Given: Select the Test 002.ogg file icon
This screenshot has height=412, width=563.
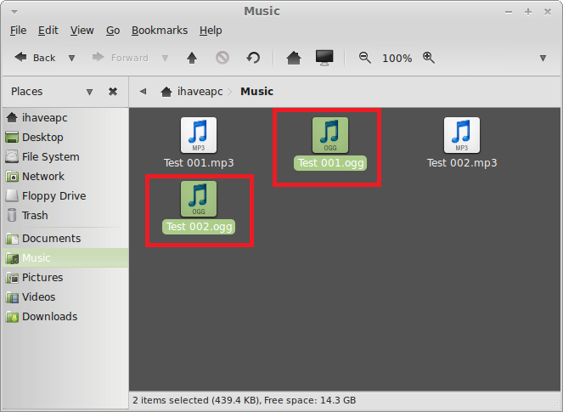Looking at the screenshot, I should 199,199.
